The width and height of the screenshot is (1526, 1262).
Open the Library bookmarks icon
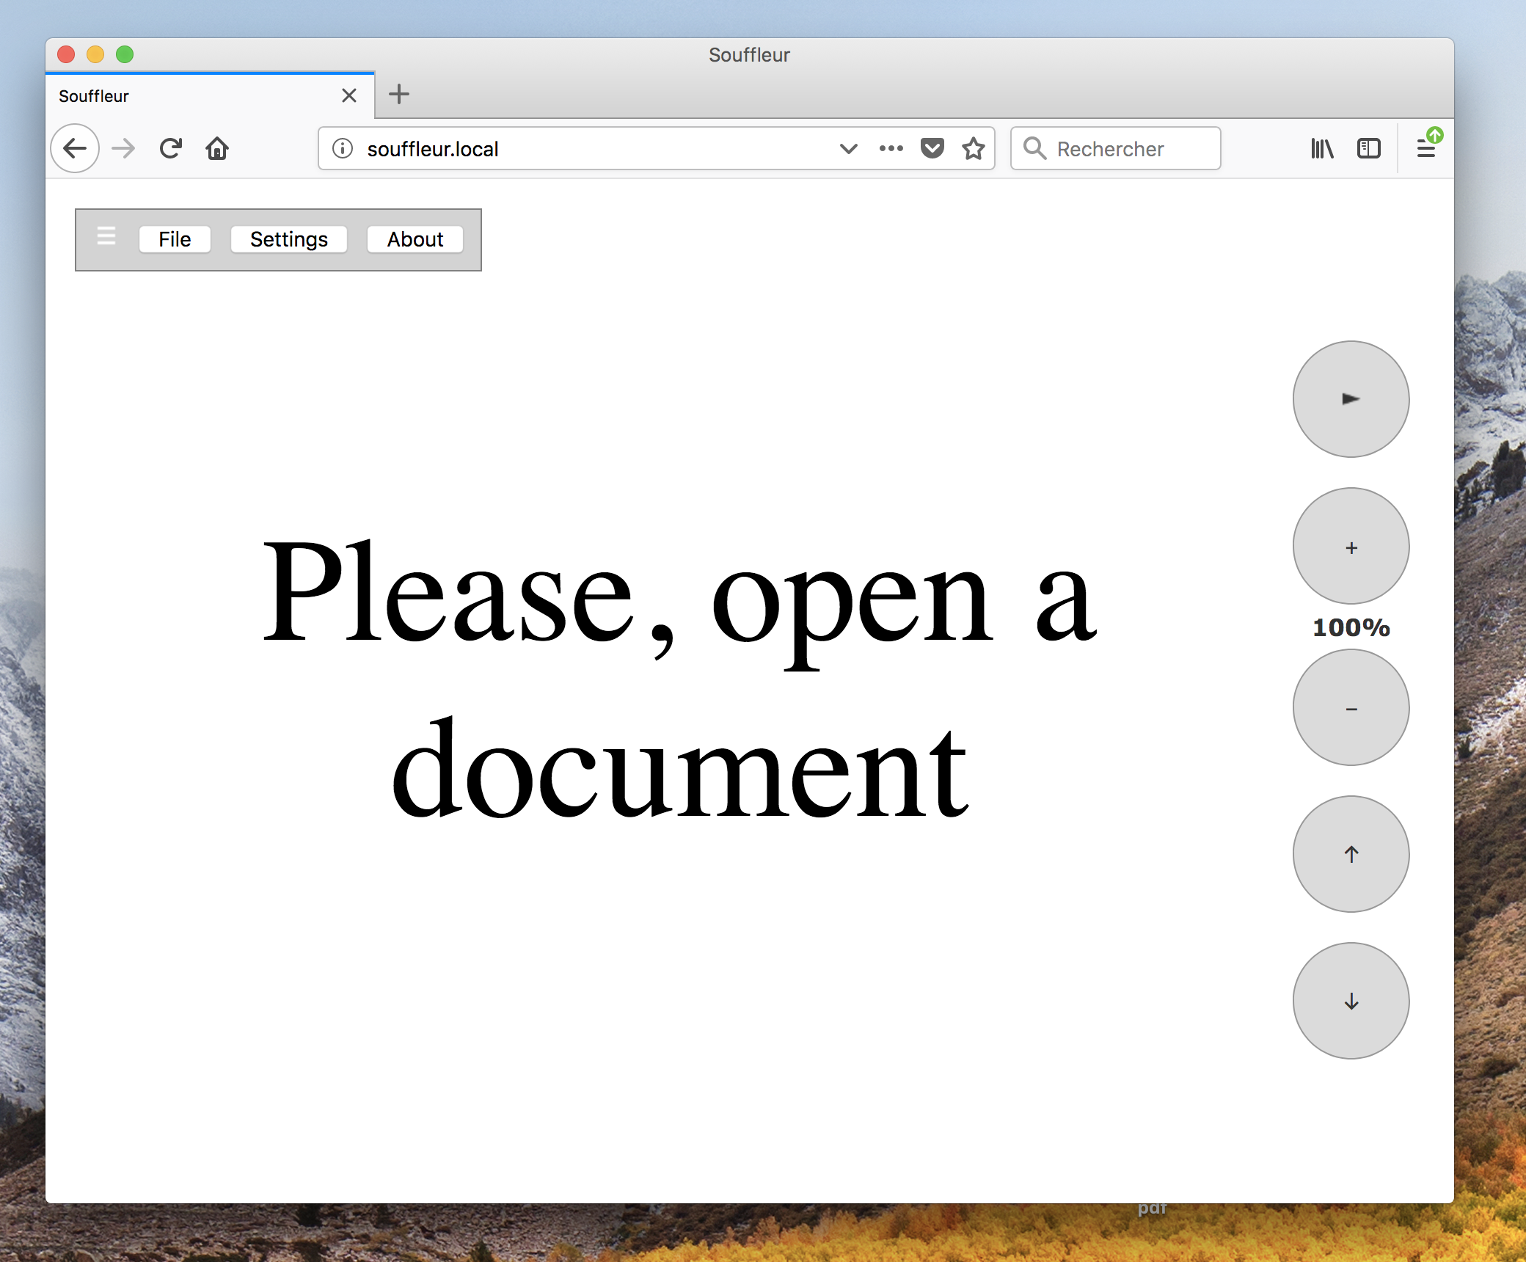click(1322, 149)
